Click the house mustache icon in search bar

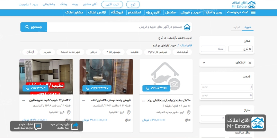pos(187,27)
